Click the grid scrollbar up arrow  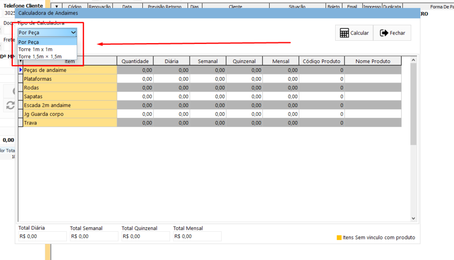(414, 60)
